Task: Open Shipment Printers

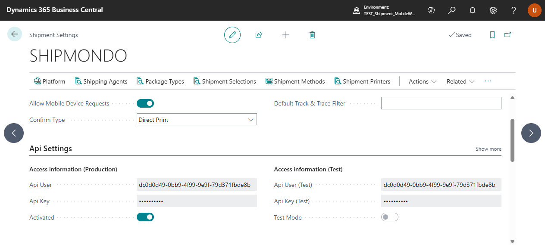Action: click(x=362, y=81)
